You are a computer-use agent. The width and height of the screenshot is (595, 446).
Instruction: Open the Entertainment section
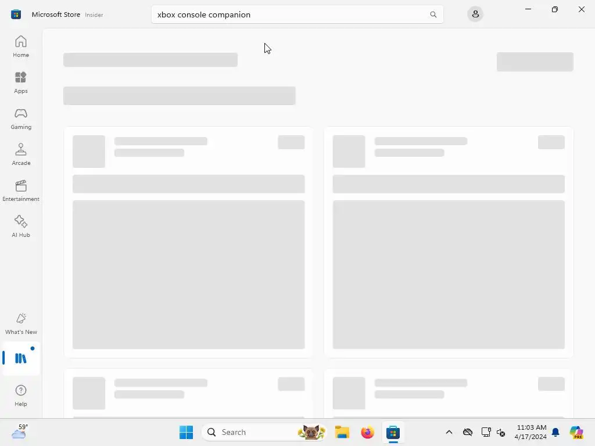21,190
